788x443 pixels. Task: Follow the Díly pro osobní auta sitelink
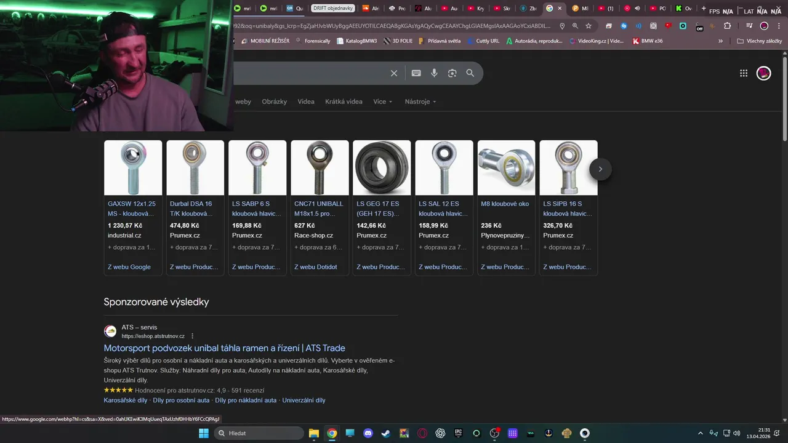pyautogui.click(x=181, y=400)
